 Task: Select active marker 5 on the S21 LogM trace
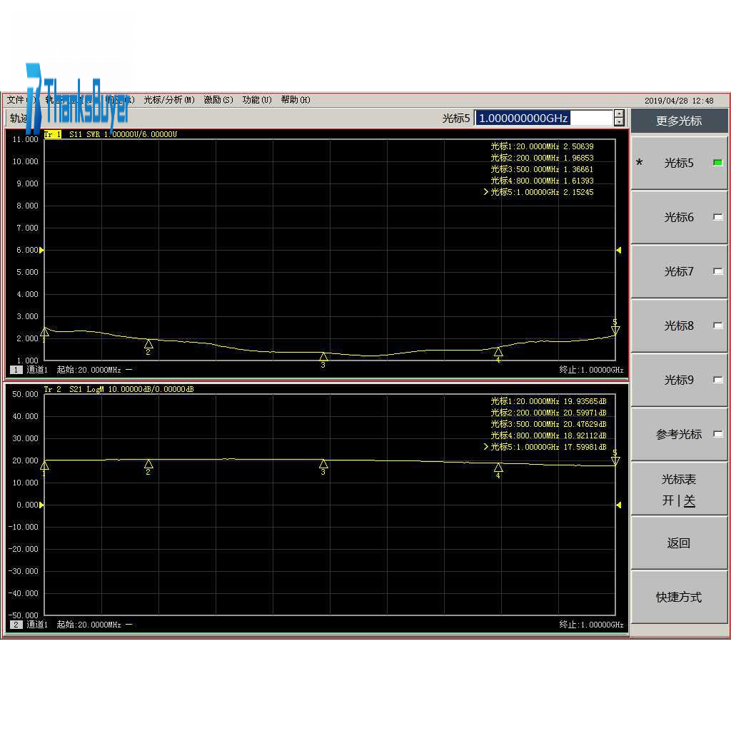point(615,461)
